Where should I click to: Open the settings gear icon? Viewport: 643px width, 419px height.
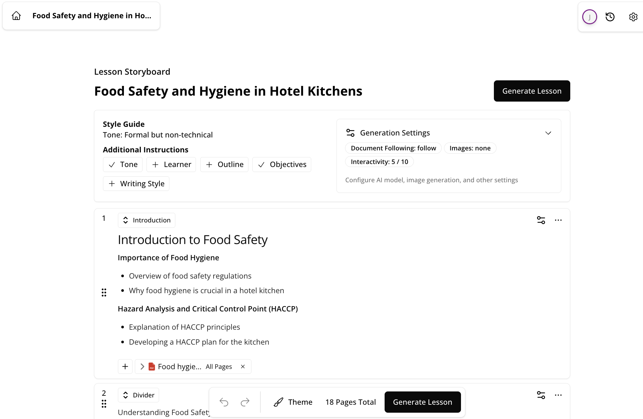(x=633, y=17)
